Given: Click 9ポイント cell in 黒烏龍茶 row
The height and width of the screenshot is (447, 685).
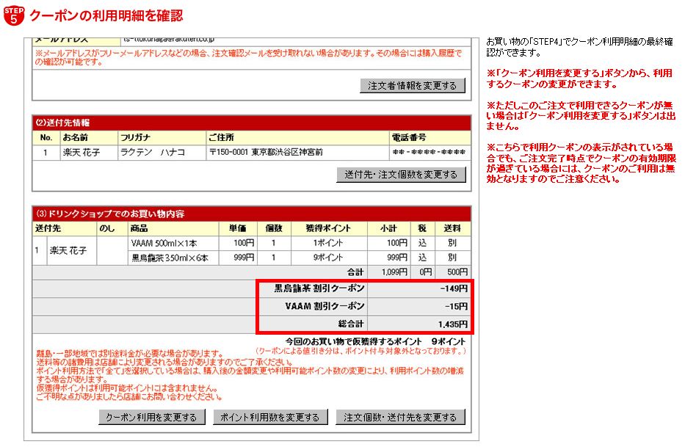Looking at the screenshot, I should [x=328, y=258].
